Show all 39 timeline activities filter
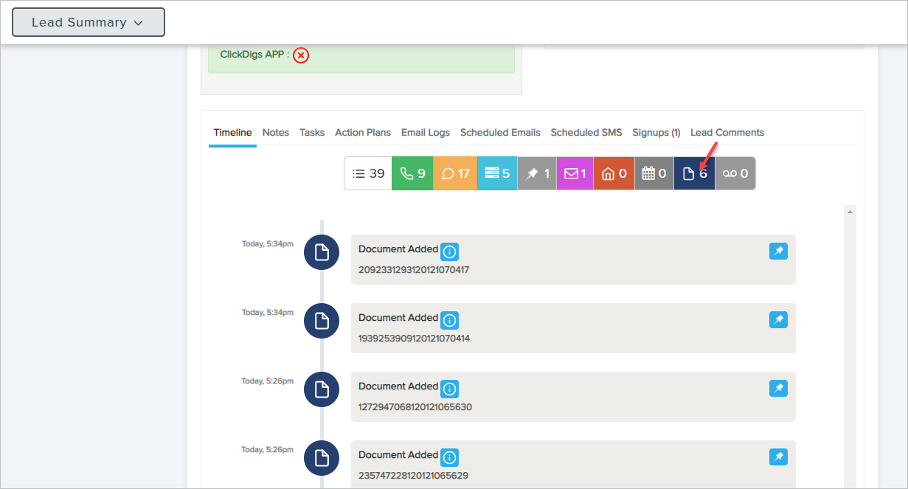Image resolution: width=908 pixels, height=489 pixels. [x=368, y=174]
